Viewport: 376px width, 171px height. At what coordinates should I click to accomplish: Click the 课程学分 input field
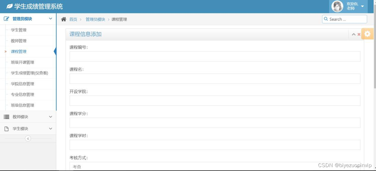point(215,123)
